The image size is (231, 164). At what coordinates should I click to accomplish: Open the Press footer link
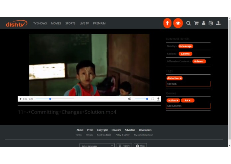pos(90,130)
